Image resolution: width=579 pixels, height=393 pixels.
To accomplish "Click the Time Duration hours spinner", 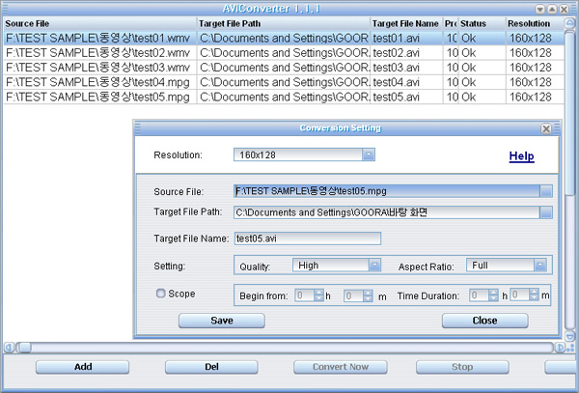I will pos(484,295).
